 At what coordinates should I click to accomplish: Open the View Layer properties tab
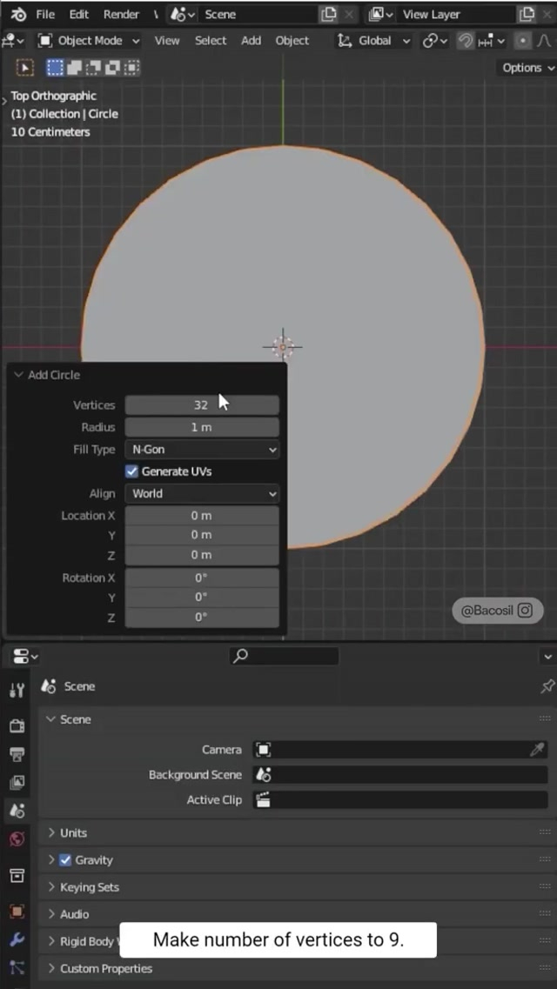point(17,782)
